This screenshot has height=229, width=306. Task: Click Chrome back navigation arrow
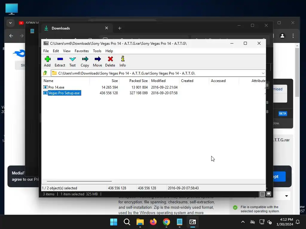point(11,36)
